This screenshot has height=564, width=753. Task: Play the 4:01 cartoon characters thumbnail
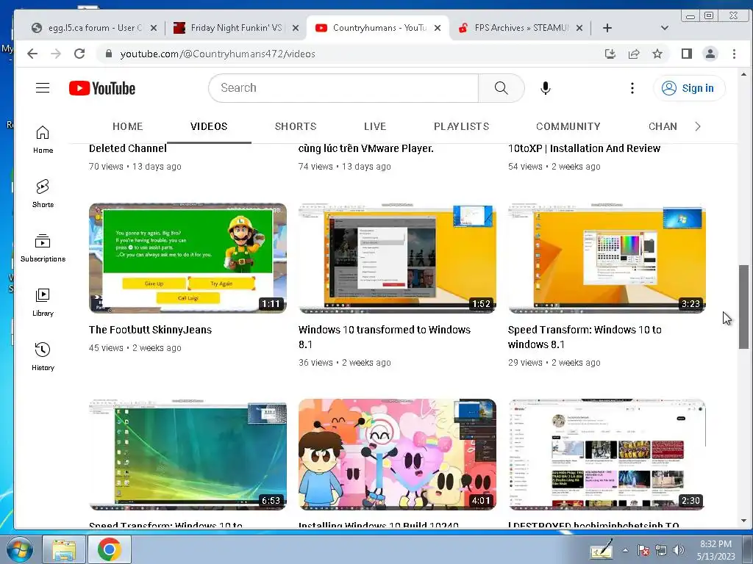(397, 454)
